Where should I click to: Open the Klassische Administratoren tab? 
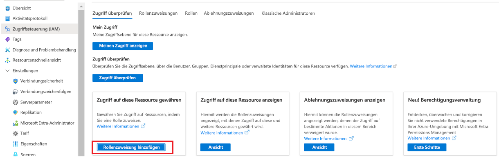click(x=288, y=13)
